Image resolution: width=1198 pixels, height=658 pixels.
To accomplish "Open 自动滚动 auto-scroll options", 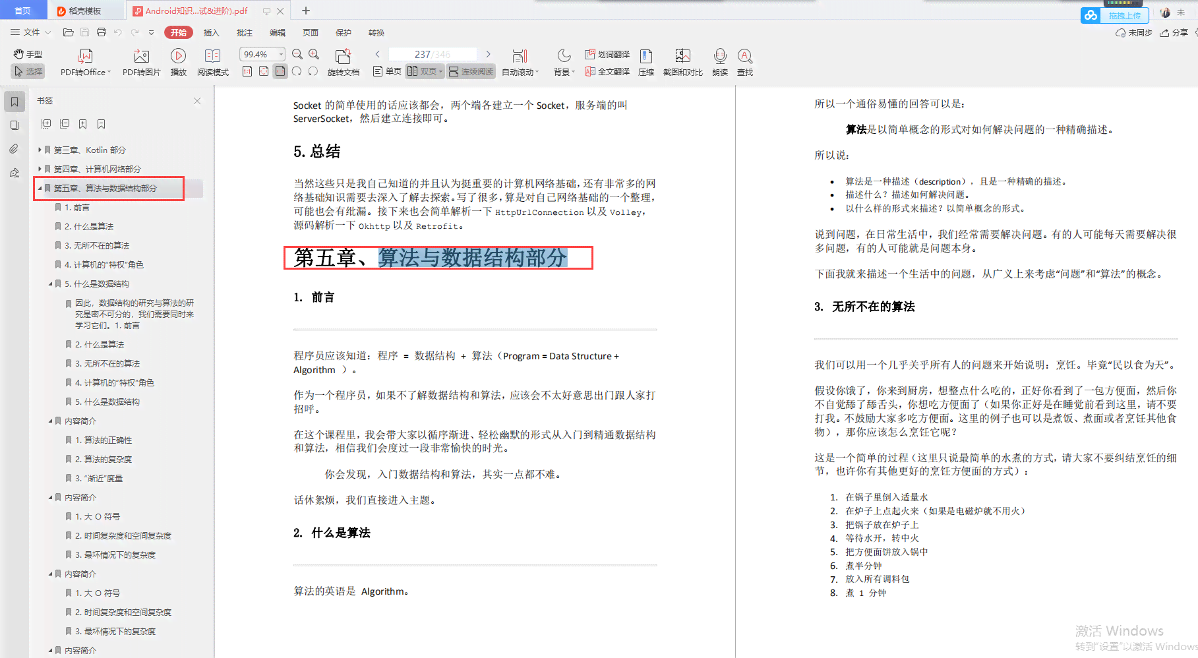I will (x=520, y=63).
